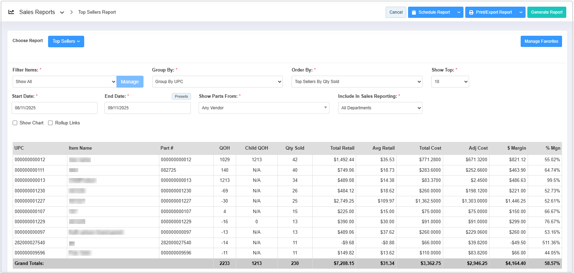
Task: Enable the Show Chart checkbox
Action: (x=15, y=123)
